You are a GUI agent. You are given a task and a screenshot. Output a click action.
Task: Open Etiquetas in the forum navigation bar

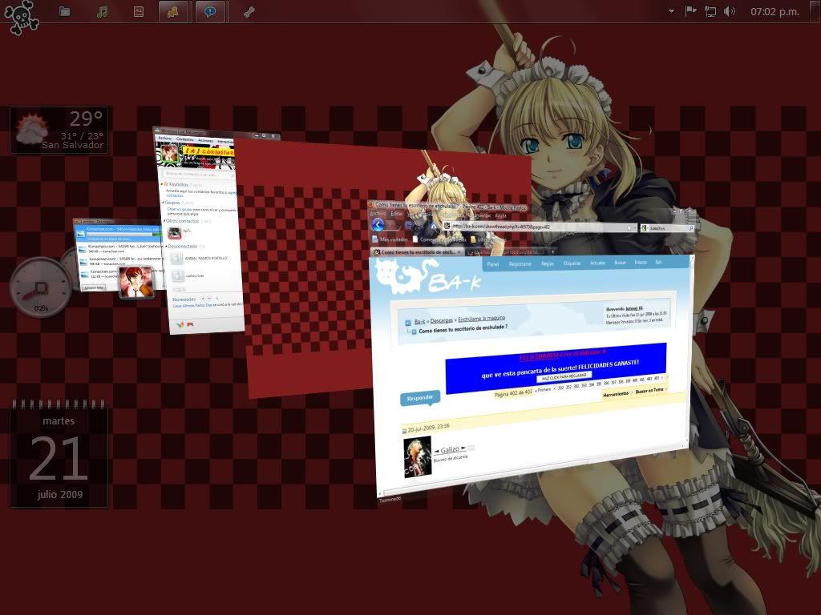(x=572, y=263)
